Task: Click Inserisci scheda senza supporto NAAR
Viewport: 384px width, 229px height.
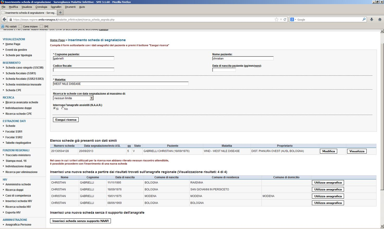Action: pyautogui.click(x=80, y=221)
